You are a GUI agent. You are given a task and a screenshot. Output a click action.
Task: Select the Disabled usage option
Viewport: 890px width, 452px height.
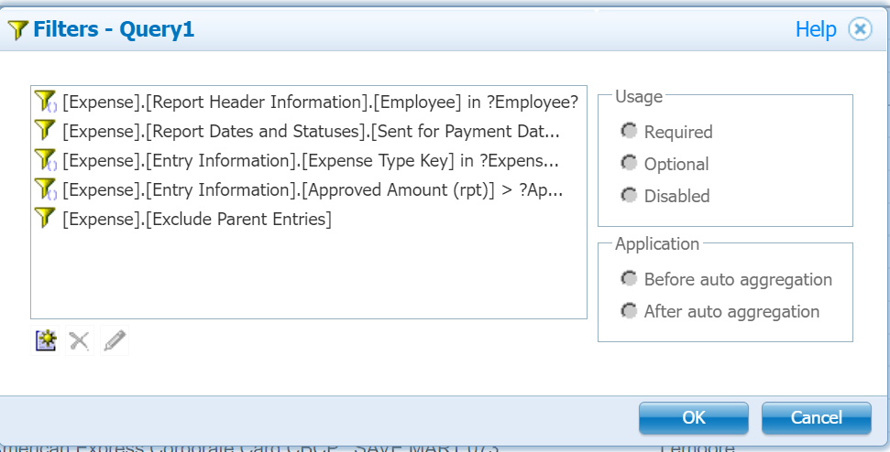point(629,196)
